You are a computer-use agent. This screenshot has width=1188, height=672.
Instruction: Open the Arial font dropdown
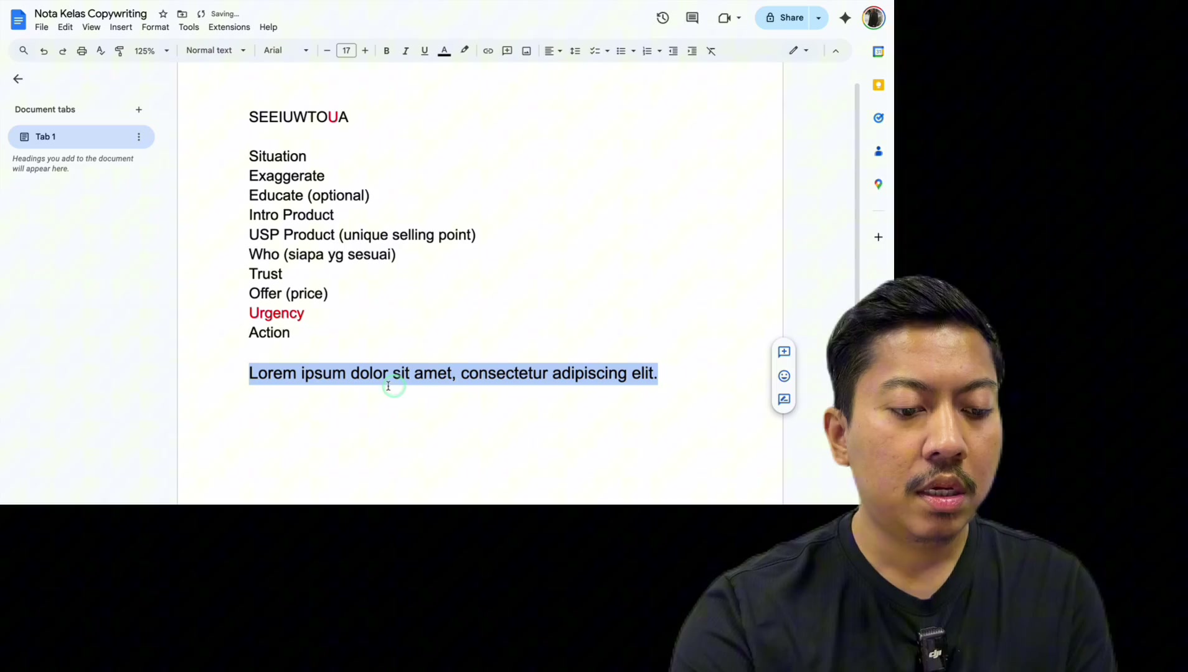(286, 50)
